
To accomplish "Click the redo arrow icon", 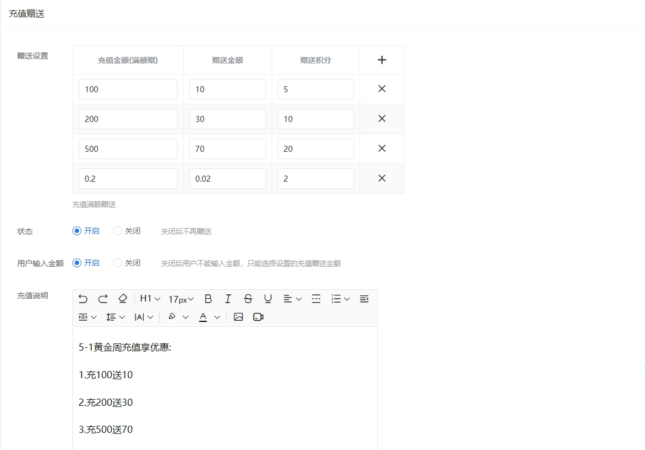I will 103,299.
